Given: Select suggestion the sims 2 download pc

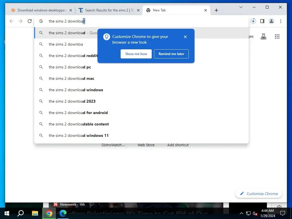Looking at the screenshot, I should (x=141, y=67).
